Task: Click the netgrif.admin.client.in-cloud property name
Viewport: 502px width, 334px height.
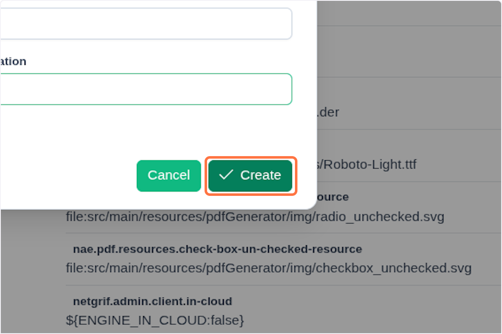Action: coord(152,301)
